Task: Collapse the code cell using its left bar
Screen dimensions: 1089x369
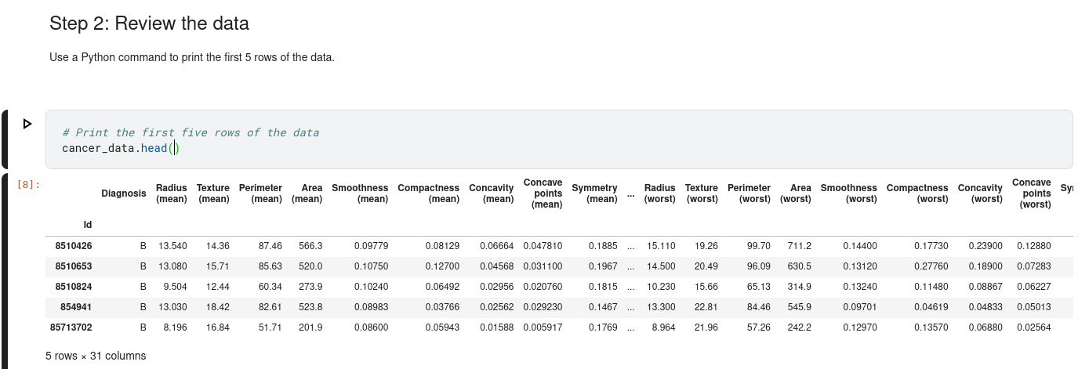Action: coord(4,139)
